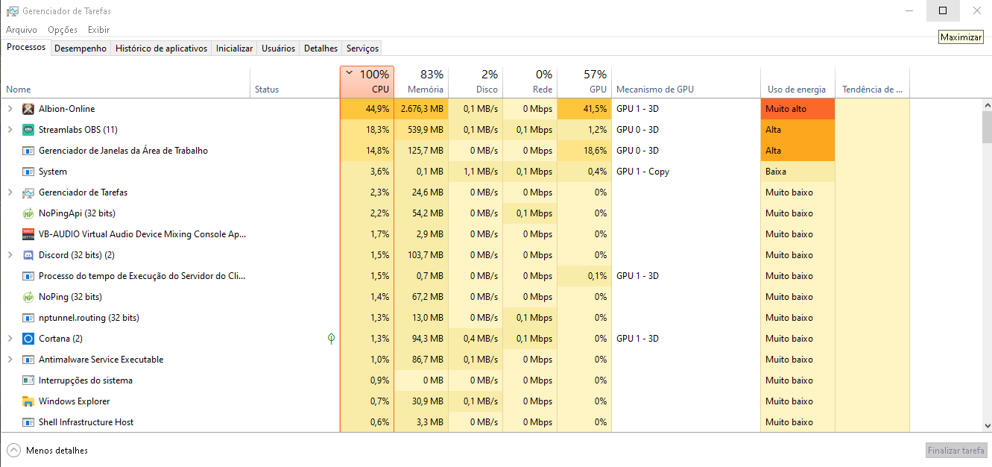Select the Windows Explorer process name
This screenshot has height=467, width=992.
[74, 401]
